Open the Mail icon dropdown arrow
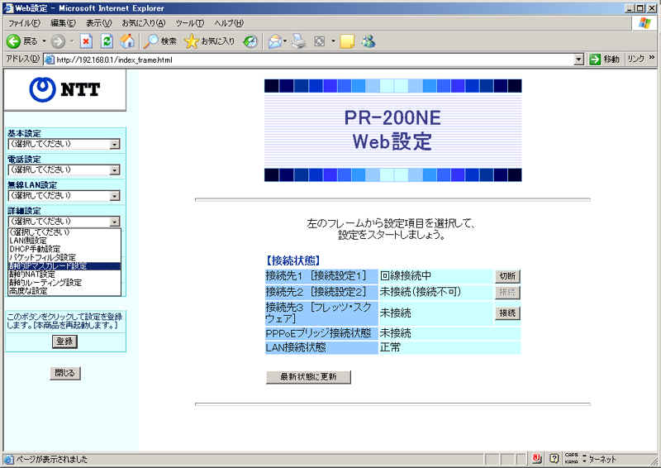Screen dimensions: 661x468 [285, 41]
